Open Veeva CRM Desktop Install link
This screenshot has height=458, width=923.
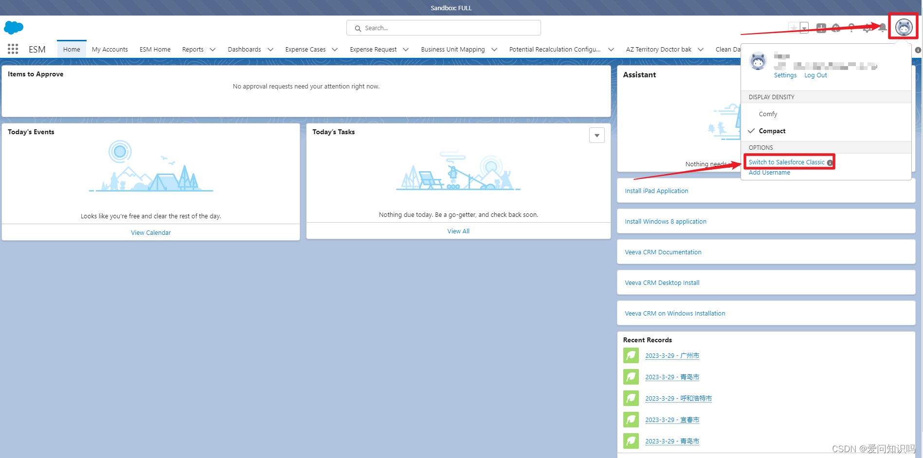662,283
